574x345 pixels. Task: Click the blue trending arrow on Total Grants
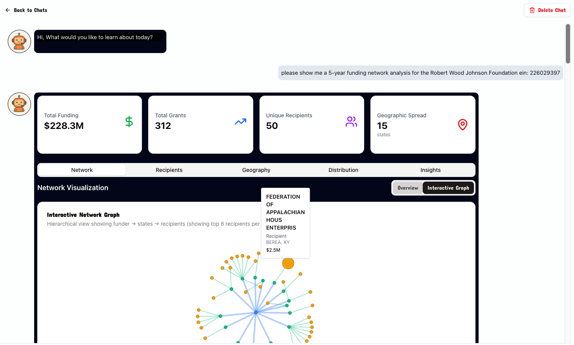click(240, 122)
